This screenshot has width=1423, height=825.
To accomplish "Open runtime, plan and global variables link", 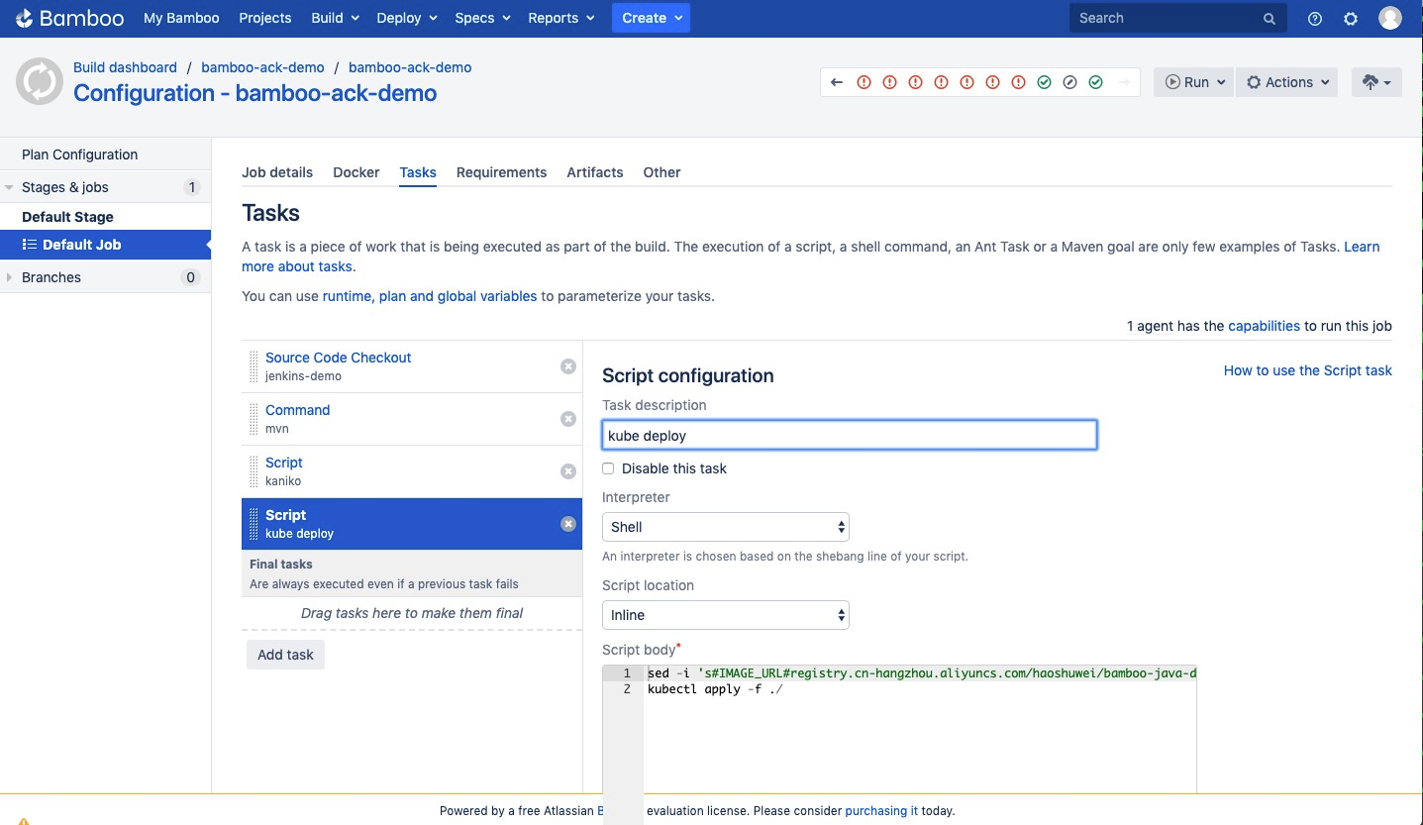I will [430, 296].
